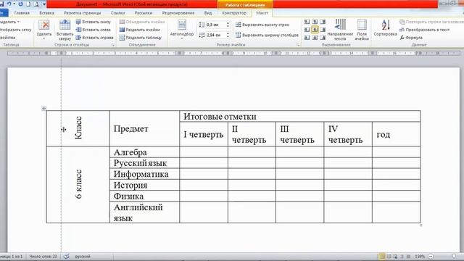Click the Итоговые отметки header cell
This screenshot has height=261, width=464.
pos(299,116)
